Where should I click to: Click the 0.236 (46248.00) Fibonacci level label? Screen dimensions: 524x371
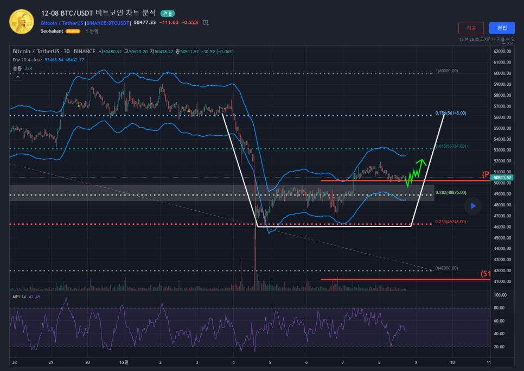click(x=450, y=222)
